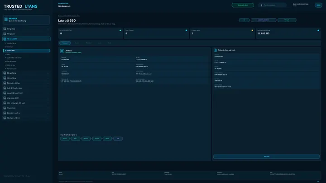
Task: Expand the Xuất & Chuyển giao chevron
Action: click(48, 88)
